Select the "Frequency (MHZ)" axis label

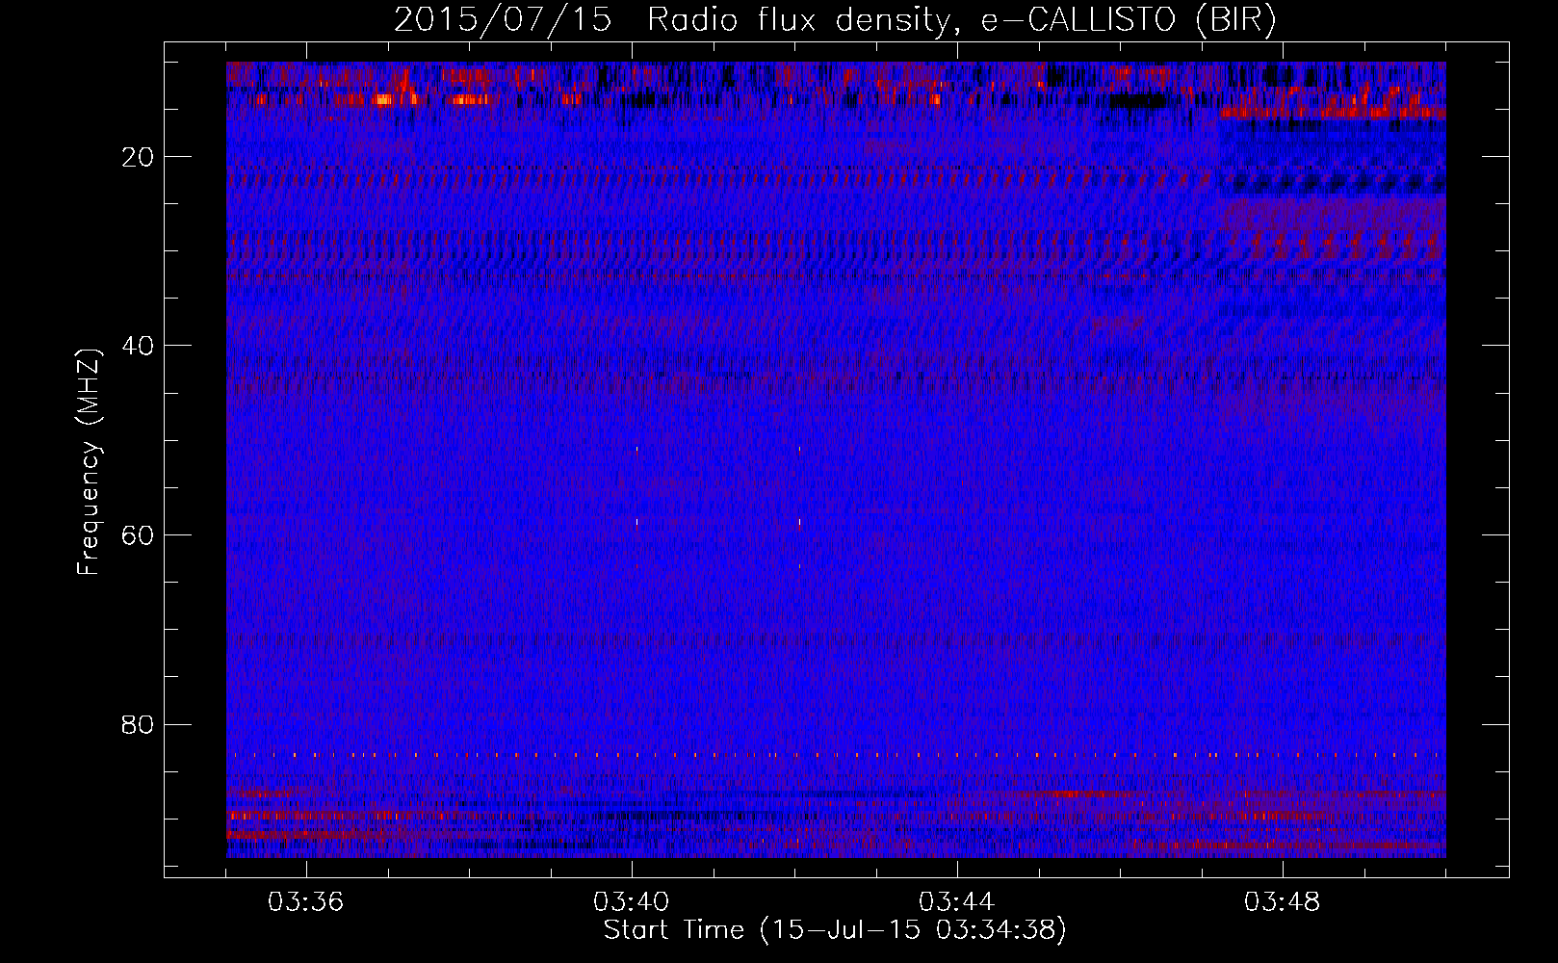tap(89, 462)
